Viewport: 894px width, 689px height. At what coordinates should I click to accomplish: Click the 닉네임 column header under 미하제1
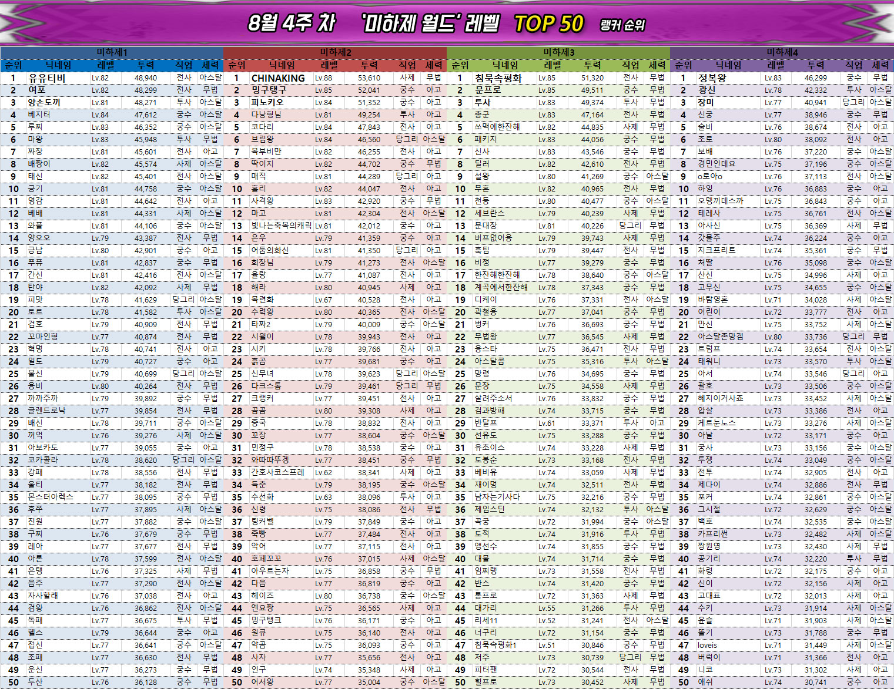58,65
